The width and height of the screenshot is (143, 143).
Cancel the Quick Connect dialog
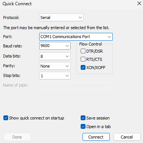click(127, 137)
